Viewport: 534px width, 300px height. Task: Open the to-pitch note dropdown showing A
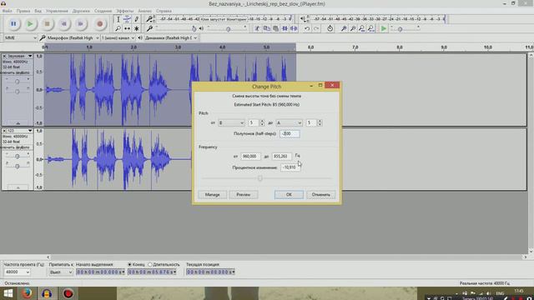click(x=289, y=122)
